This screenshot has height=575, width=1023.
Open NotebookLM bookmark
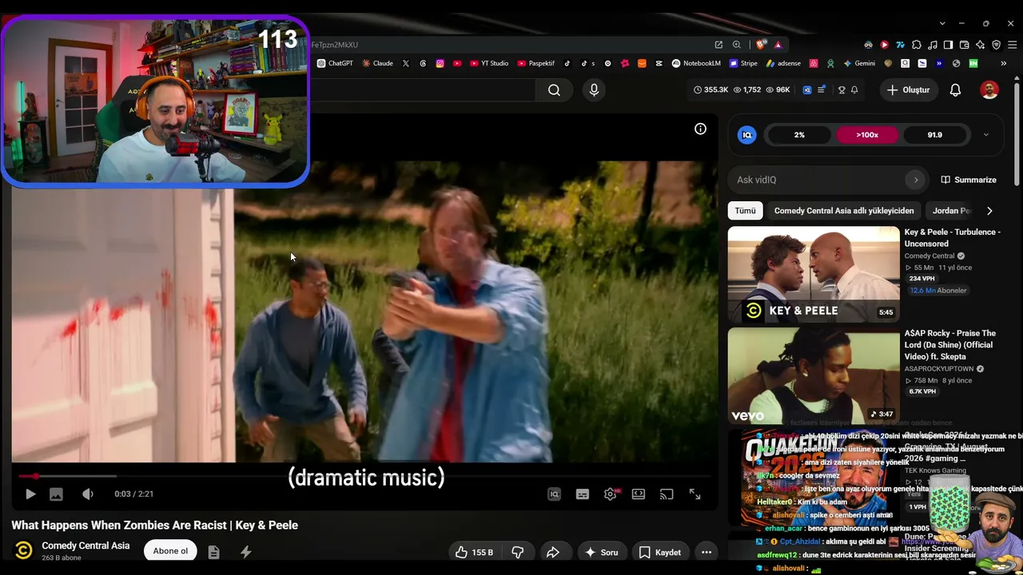pos(696,63)
